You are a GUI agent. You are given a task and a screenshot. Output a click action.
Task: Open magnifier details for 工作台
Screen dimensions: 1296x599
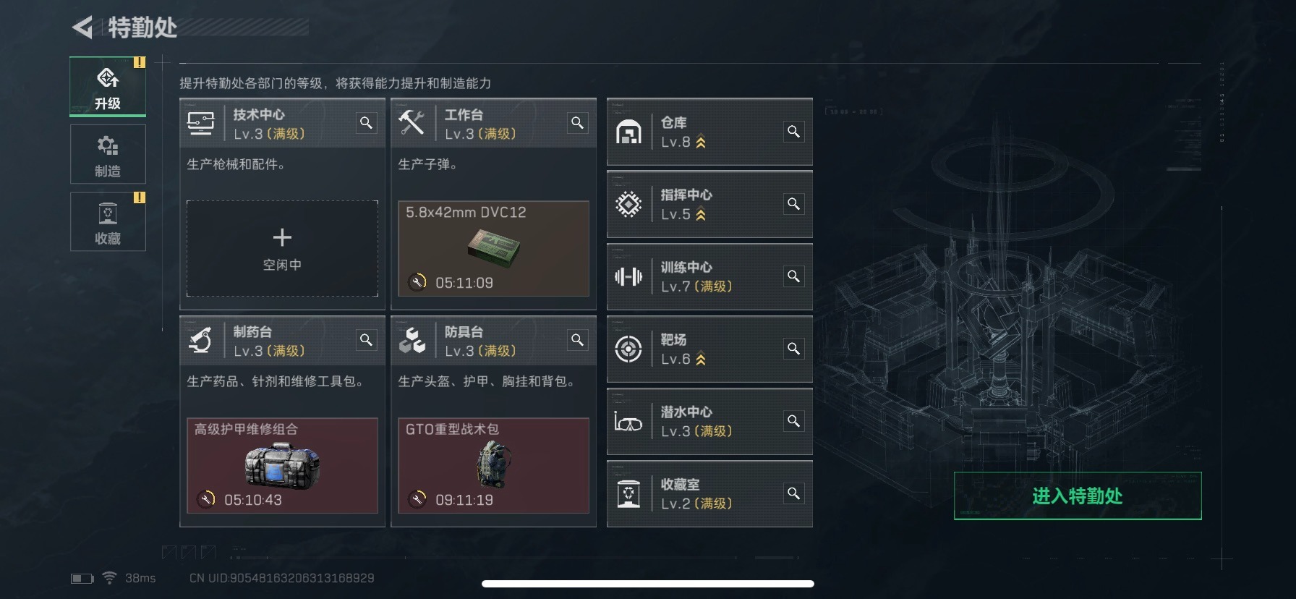[578, 123]
